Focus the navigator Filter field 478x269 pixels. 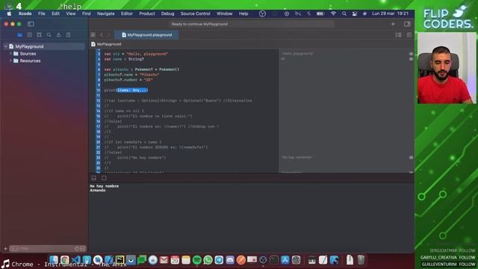(47, 249)
